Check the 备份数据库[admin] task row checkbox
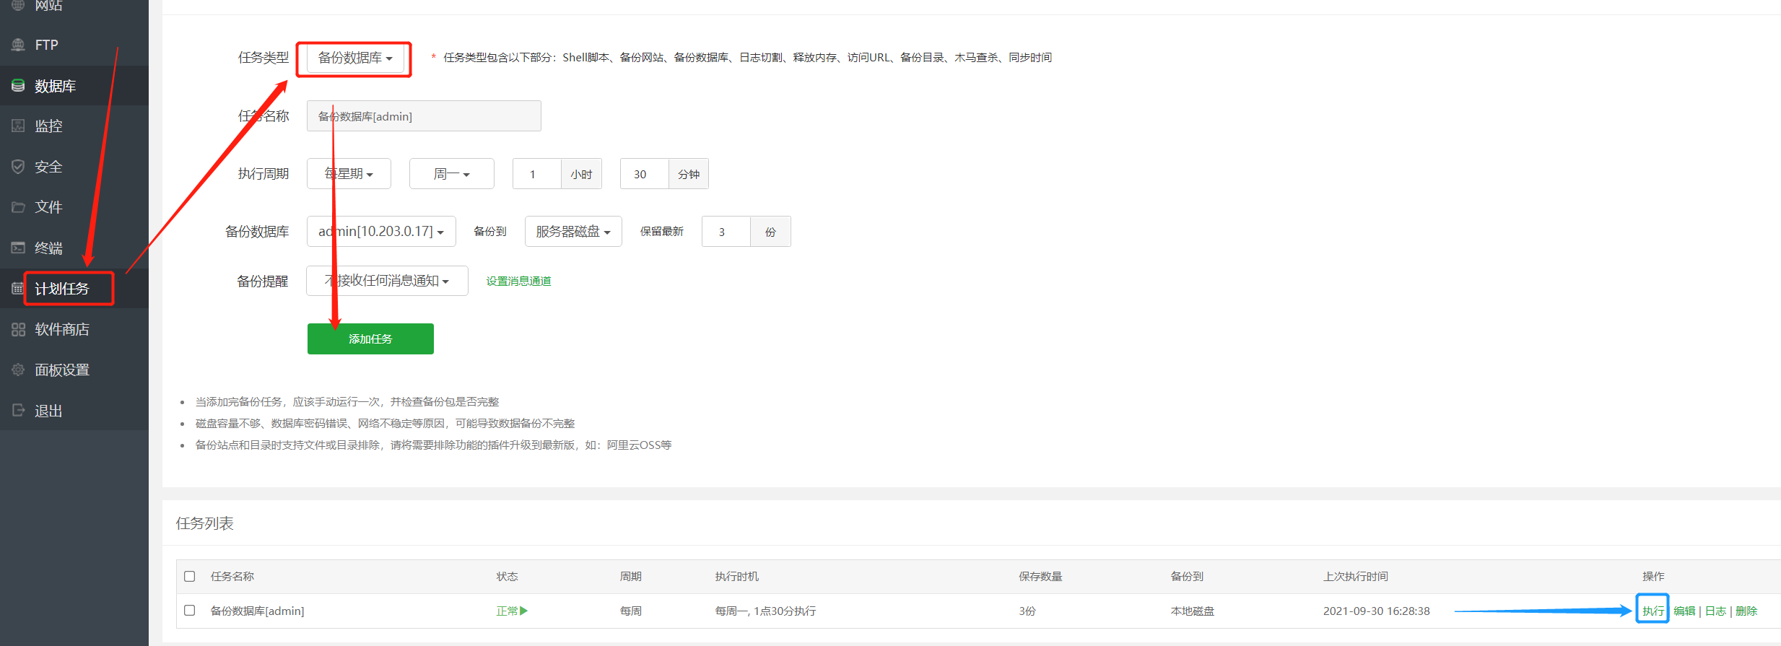 tap(190, 611)
